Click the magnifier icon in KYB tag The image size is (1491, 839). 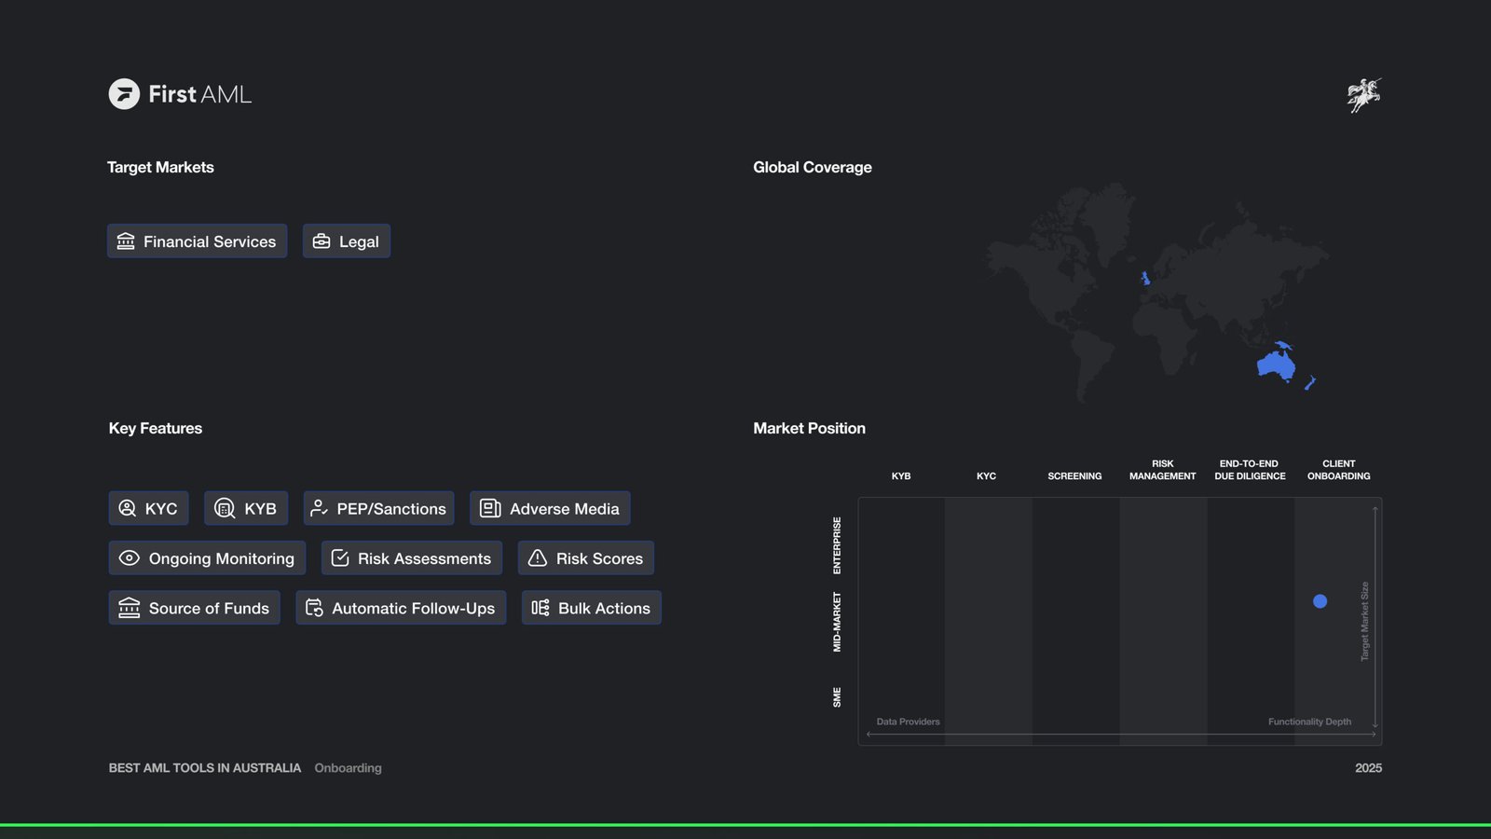225,508
